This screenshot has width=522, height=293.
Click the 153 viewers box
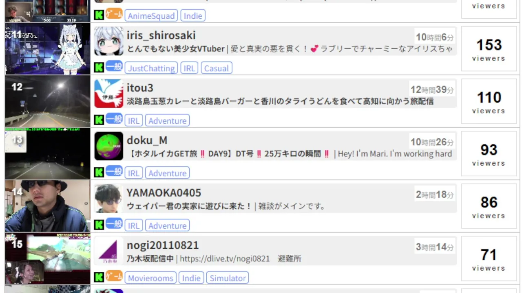489,49
